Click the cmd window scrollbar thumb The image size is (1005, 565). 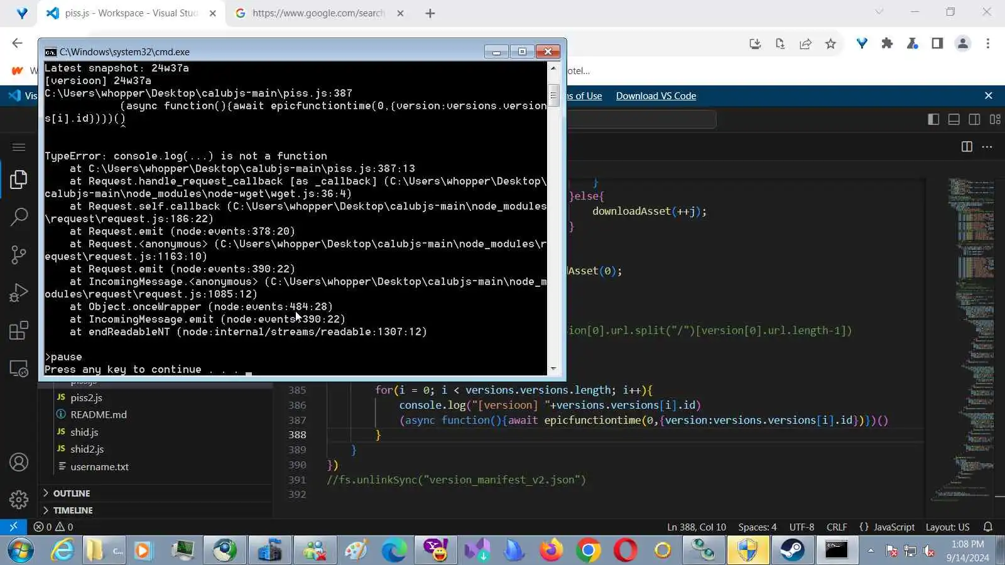tap(553, 97)
